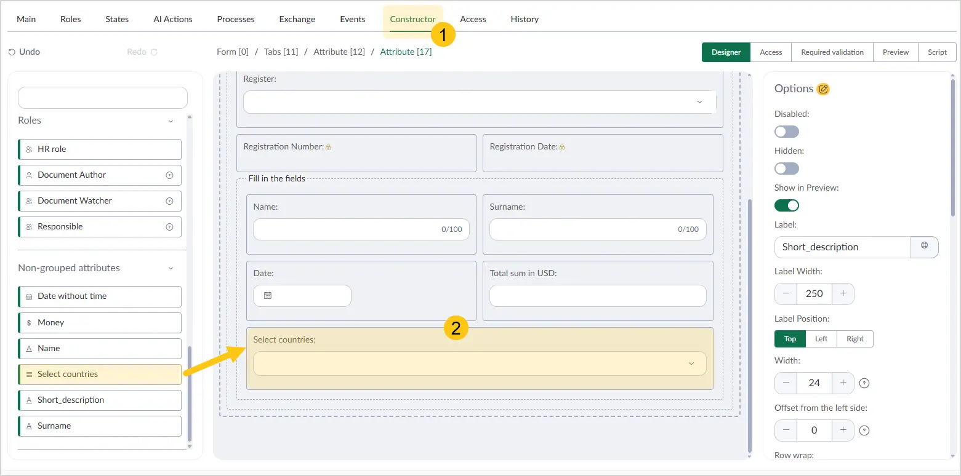Viewport: 961px width, 476px height.
Task: Turn off Show in Preview switch
Action: point(787,205)
